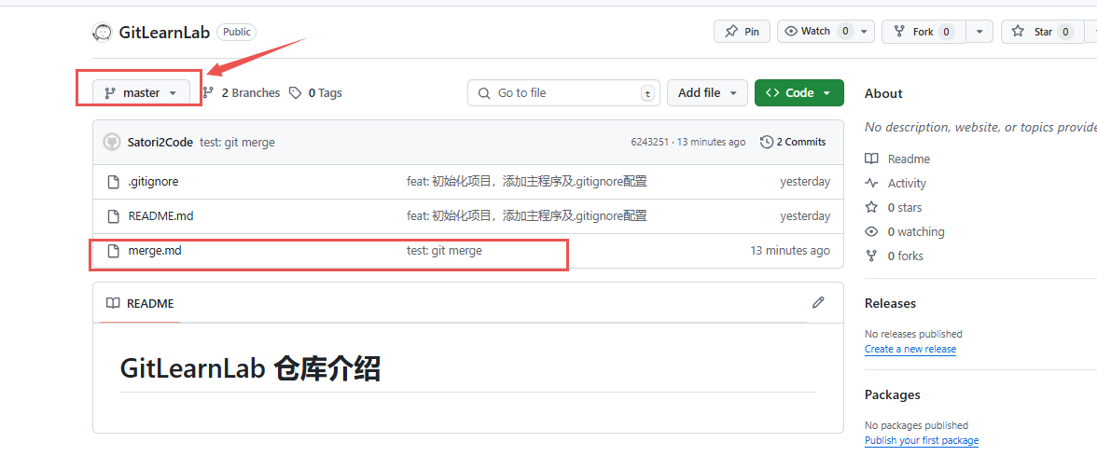This screenshot has height=470, width=1097.
Task: Open the master branch selector dropdown
Action: pyautogui.click(x=141, y=93)
